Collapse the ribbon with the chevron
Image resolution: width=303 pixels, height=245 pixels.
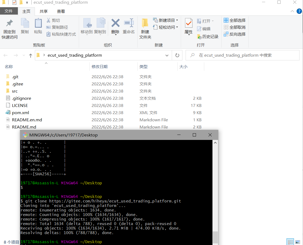point(292,11)
